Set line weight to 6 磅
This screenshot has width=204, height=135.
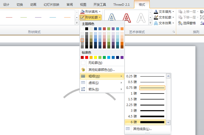click(145, 122)
